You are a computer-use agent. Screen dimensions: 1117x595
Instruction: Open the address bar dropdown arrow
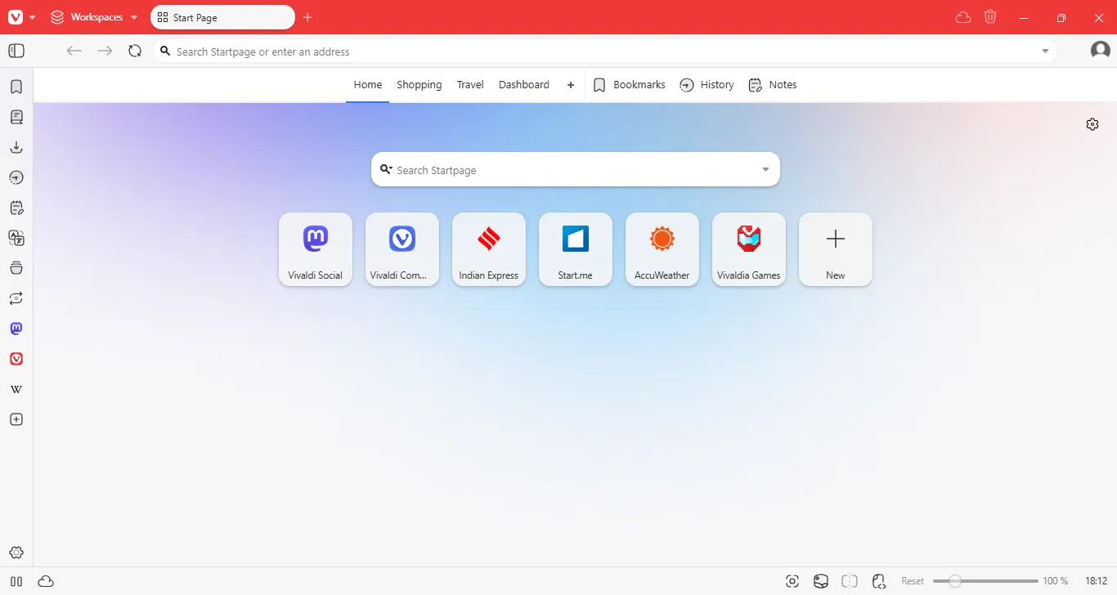tap(1044, 51)
